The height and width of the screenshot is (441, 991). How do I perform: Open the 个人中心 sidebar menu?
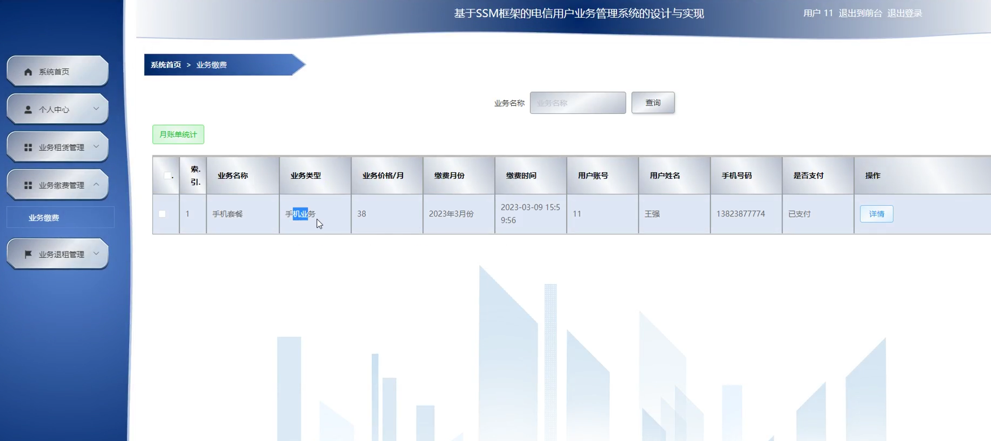(58, 109)
